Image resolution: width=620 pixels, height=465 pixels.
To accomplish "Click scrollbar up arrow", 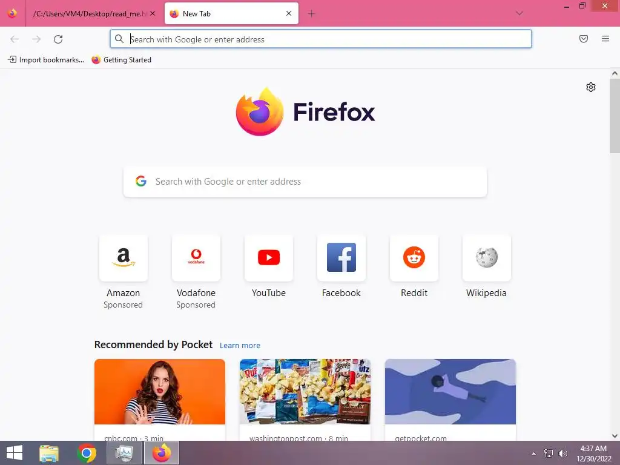I will coord(615,73).
